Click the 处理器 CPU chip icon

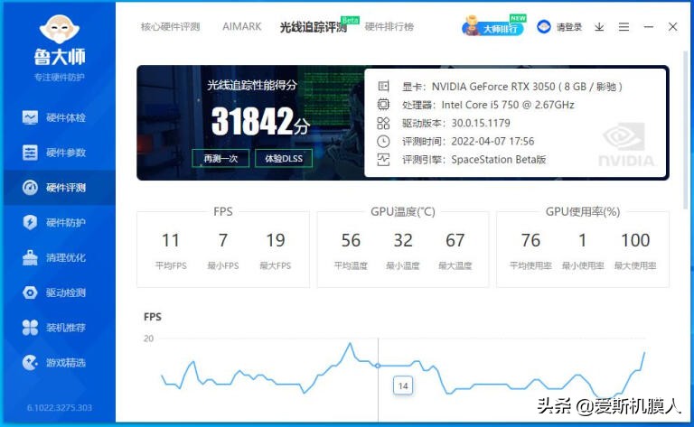383,105
